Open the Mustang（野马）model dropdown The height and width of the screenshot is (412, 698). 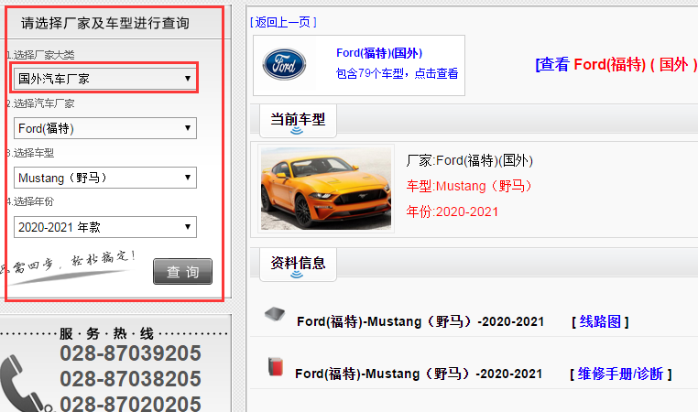coord(105,178)
